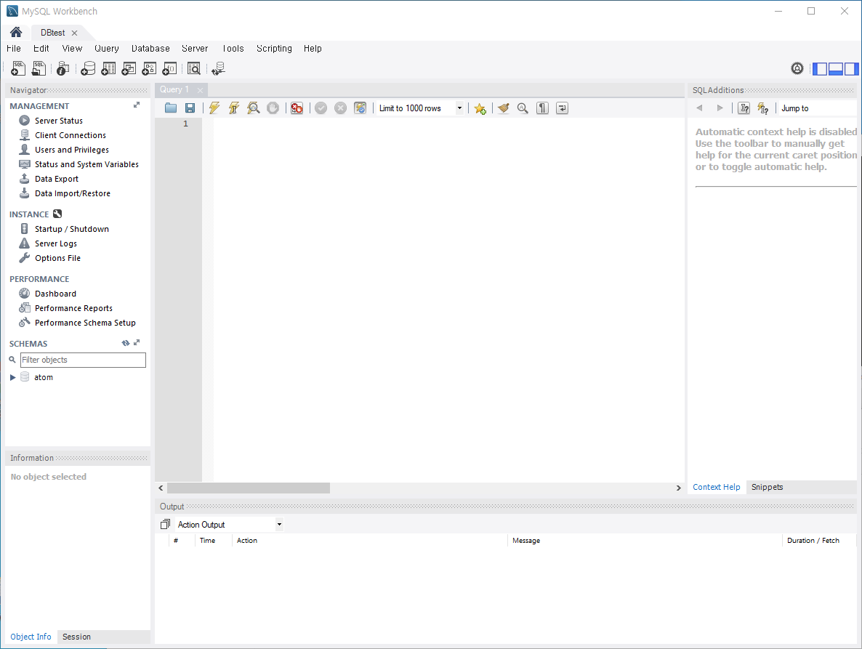Execute statement under cursor icon
Image resolution: width=862 pixels, height=649 pixels.
(x=233, y=108)
